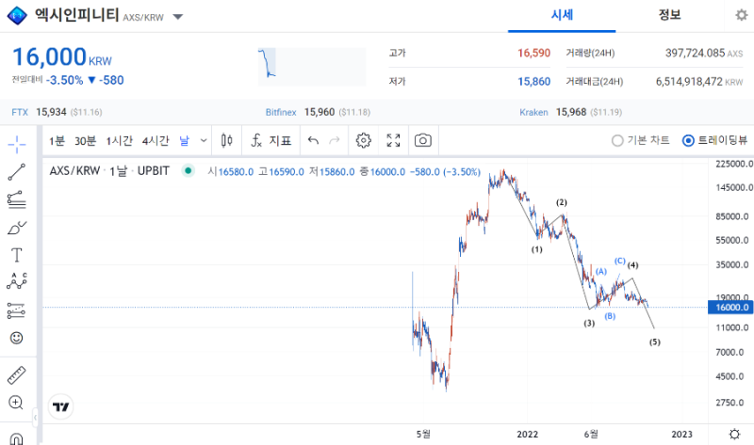Click the 16000.0 current price axis label
The image size is (754, 445).
pos(730,308)
